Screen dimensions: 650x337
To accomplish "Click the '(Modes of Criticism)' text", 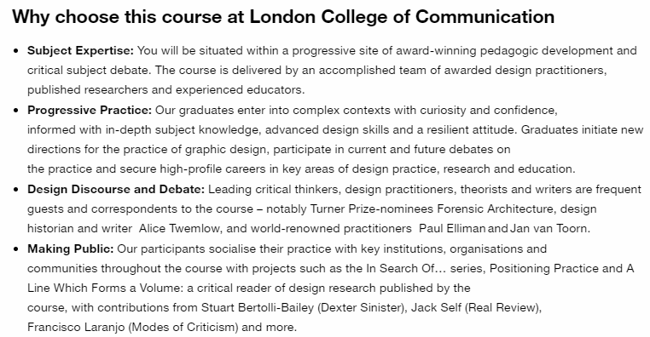I will [183, 327].
